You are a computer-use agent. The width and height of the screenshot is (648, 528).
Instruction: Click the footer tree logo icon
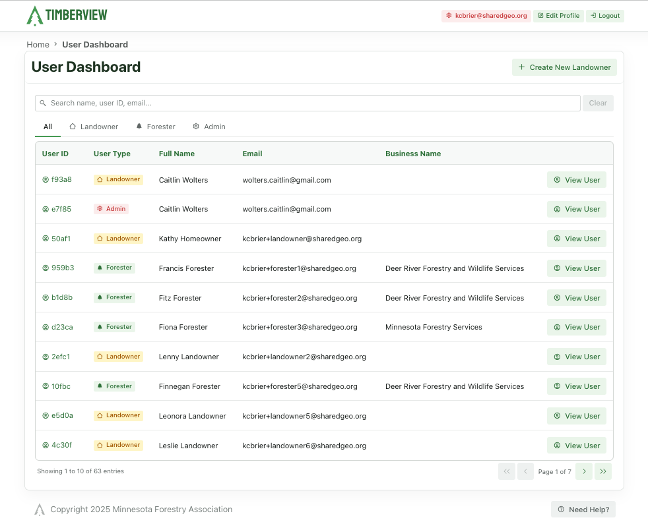point(39,510)
